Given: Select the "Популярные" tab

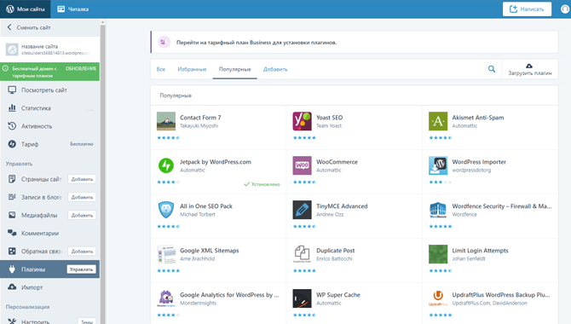Looking at the screenshot, I should (x=235, y=69).
